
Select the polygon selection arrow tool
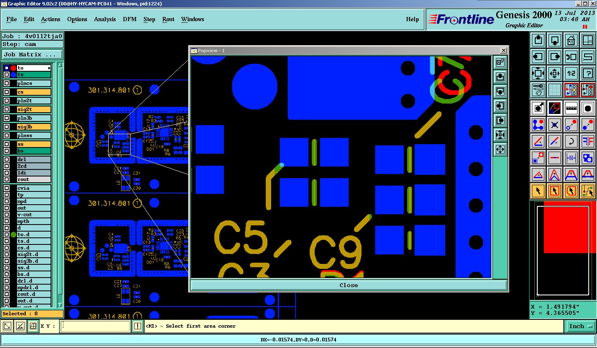coord(571,191)
